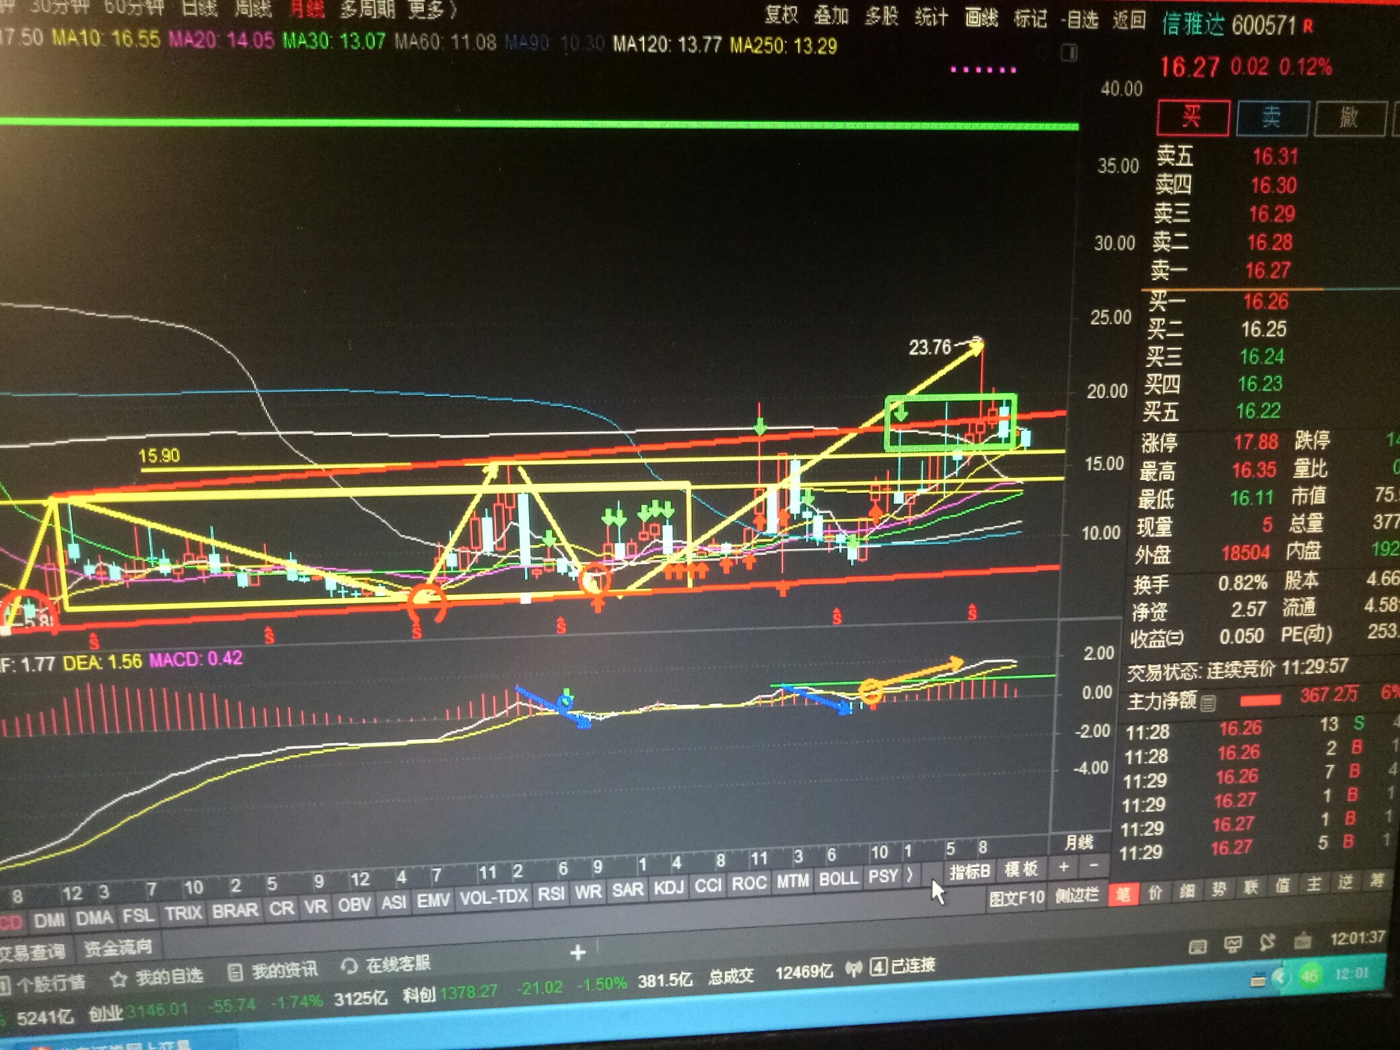Open My News document icon (我的资讯)
The height and width of the screenshot is (1050, 1400).
235,973
